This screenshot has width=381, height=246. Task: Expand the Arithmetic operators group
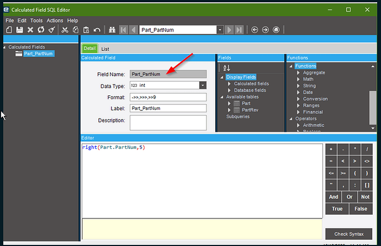[298, 125]
